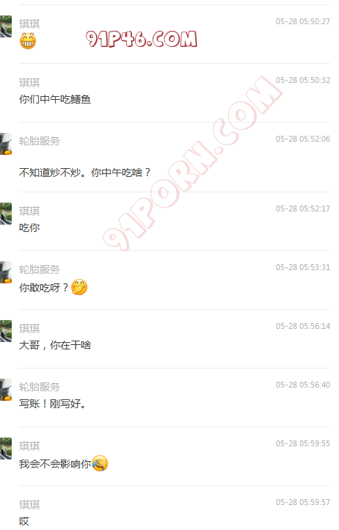This screenshot has width=339, height=530.
Task: Select the message text 你们中午吃鳝鱼
Action: pos(55,99)
